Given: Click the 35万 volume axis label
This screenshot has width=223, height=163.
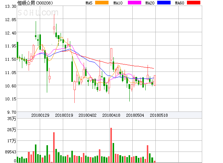Looking at the screenshot, I should pos(12,119).
